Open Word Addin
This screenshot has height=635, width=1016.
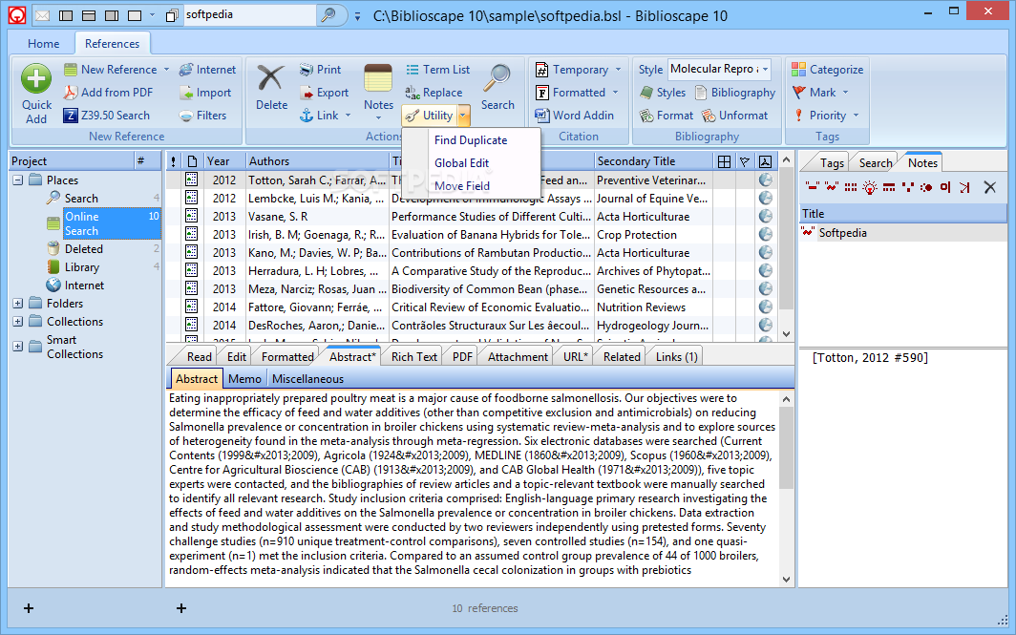[574, 116]
